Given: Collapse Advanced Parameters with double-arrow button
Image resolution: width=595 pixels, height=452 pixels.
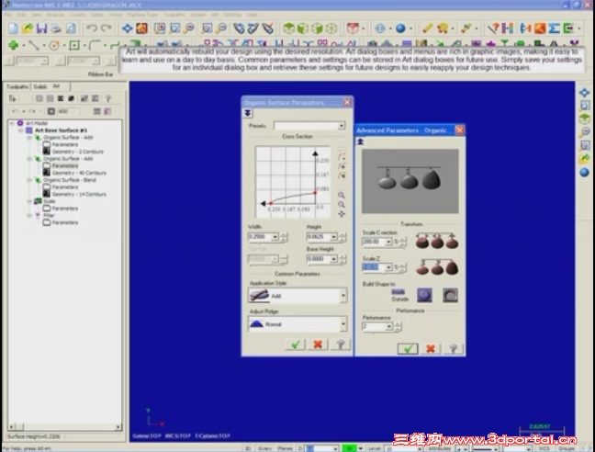Looking at the screenshot, I should pyautogui.click(x=360, y=141).
